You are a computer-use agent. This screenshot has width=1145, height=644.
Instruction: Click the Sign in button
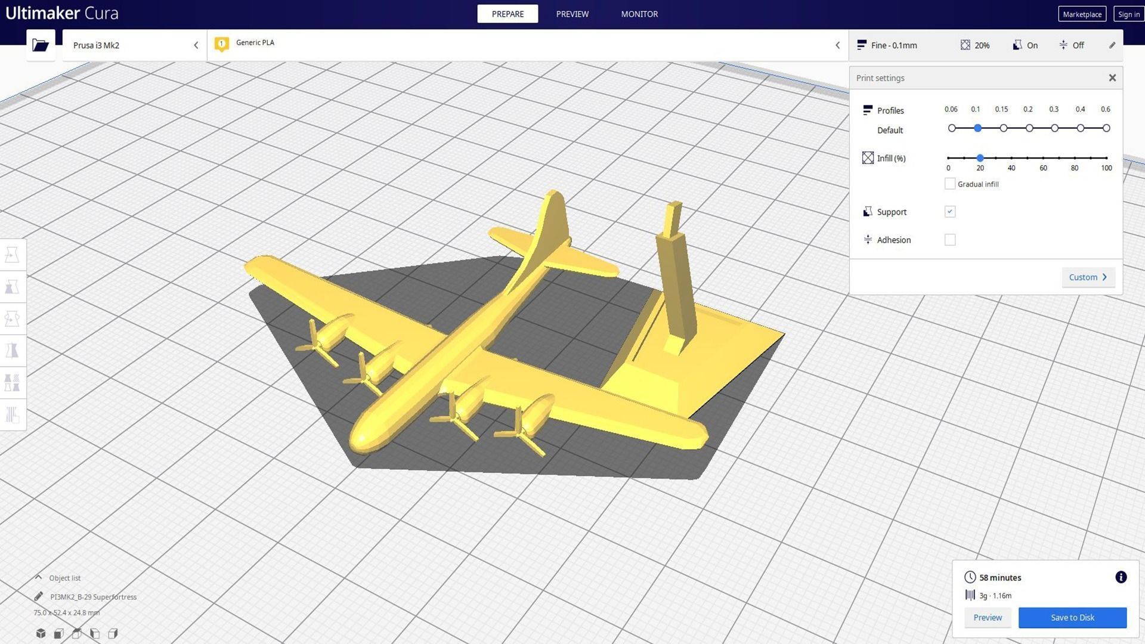(x=1128, y=14)
